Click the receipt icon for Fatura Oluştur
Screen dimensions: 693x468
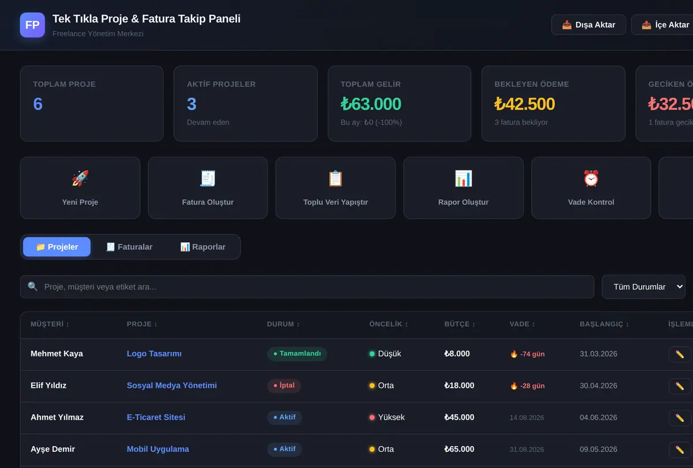click(208, 178)
